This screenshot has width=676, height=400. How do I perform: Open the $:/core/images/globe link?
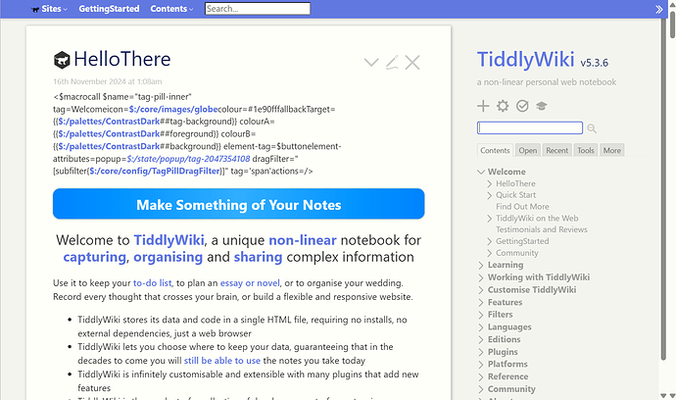[x=172, y=109]
